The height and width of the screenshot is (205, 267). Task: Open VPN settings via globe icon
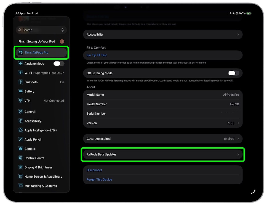coord(20,101)
